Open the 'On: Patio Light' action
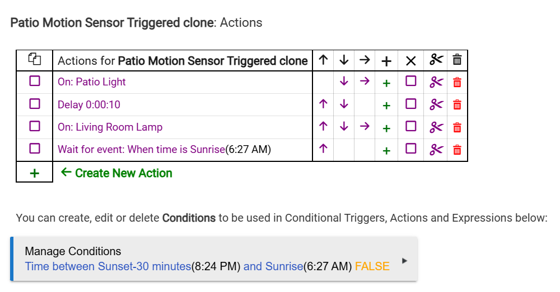The height and width of the screenshot is (292, 560). [x=92, y=82]
